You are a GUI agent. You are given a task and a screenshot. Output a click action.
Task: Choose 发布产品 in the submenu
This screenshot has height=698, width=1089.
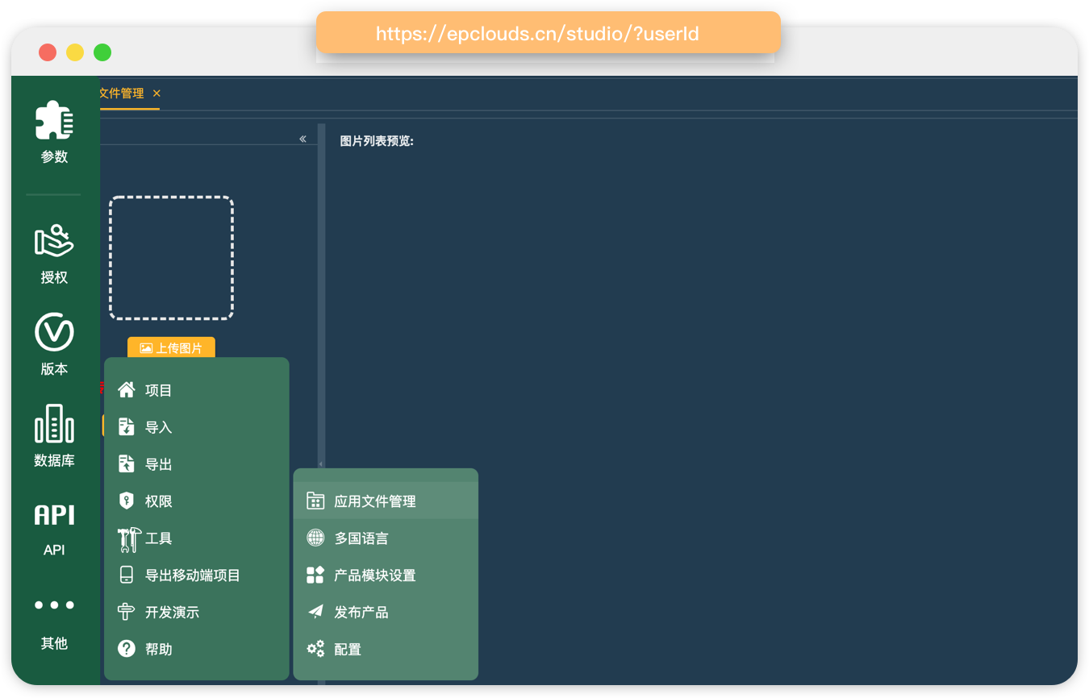pos(386,613)
